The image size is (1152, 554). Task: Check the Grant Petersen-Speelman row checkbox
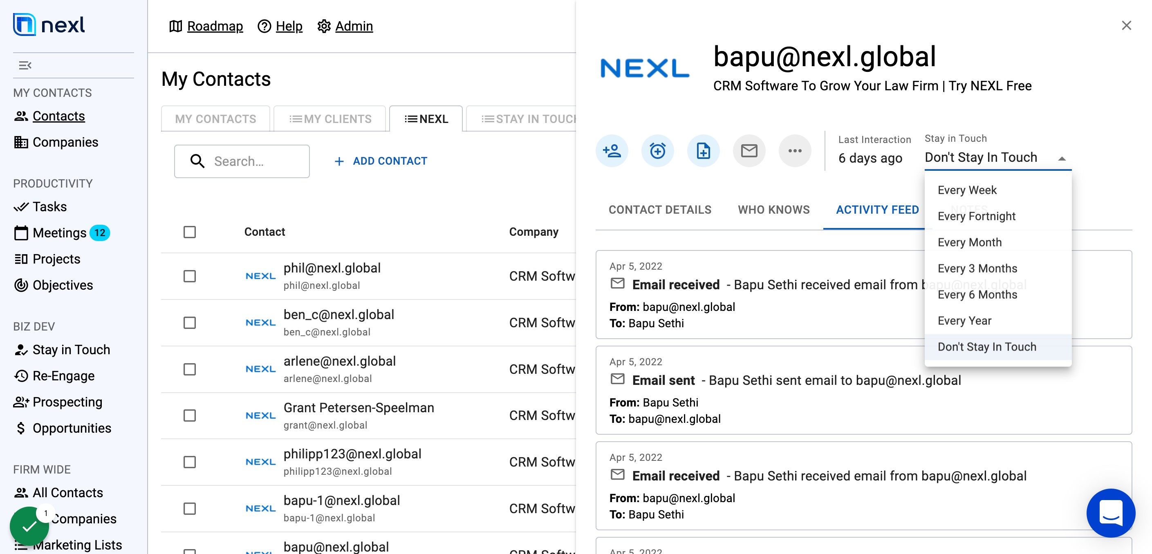coord(190,415)
